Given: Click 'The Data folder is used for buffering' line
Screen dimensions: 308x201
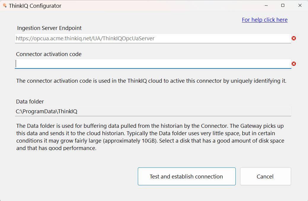Looking at the screenshot, I should (x=150, y=126).
